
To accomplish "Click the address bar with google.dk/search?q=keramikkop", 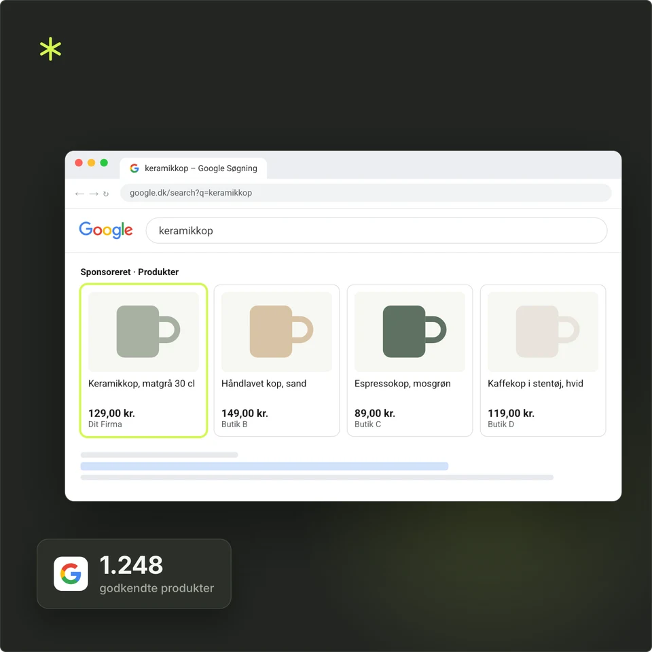I will point(365,193).
